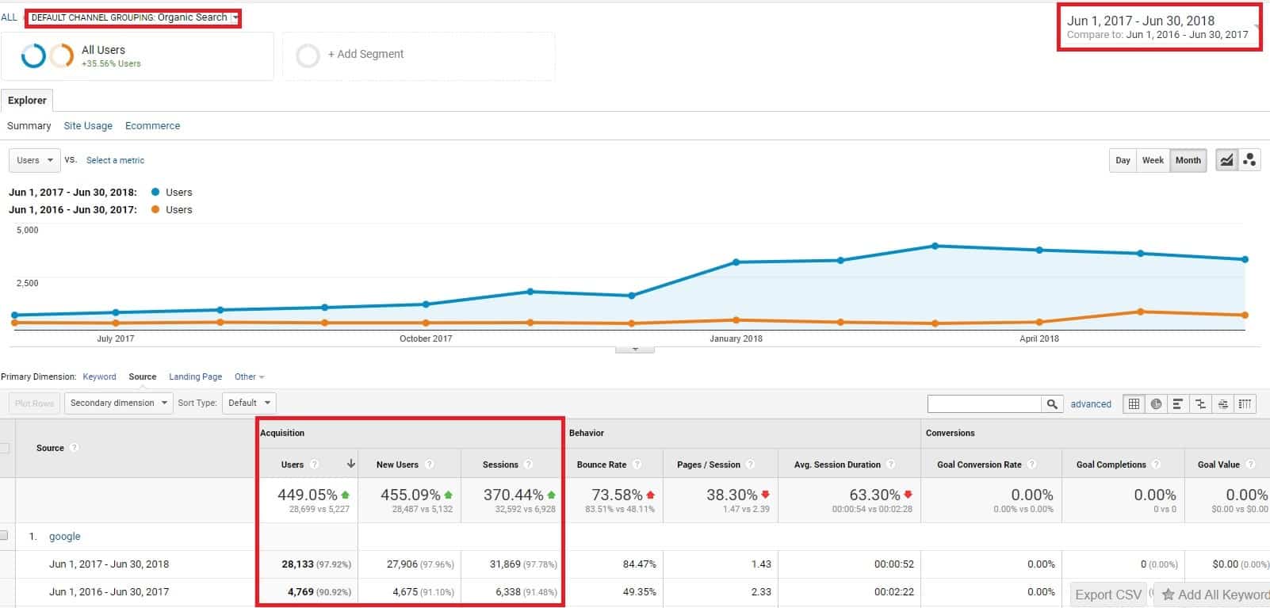Open help for Goal Completions column
The image size is (1270, 608).
coord(1156,465)
